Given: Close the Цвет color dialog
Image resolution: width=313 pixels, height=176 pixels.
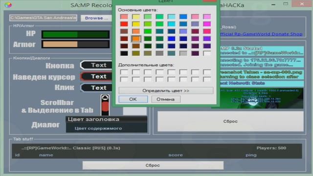Looking at the screenshot, I should (210, 1).
